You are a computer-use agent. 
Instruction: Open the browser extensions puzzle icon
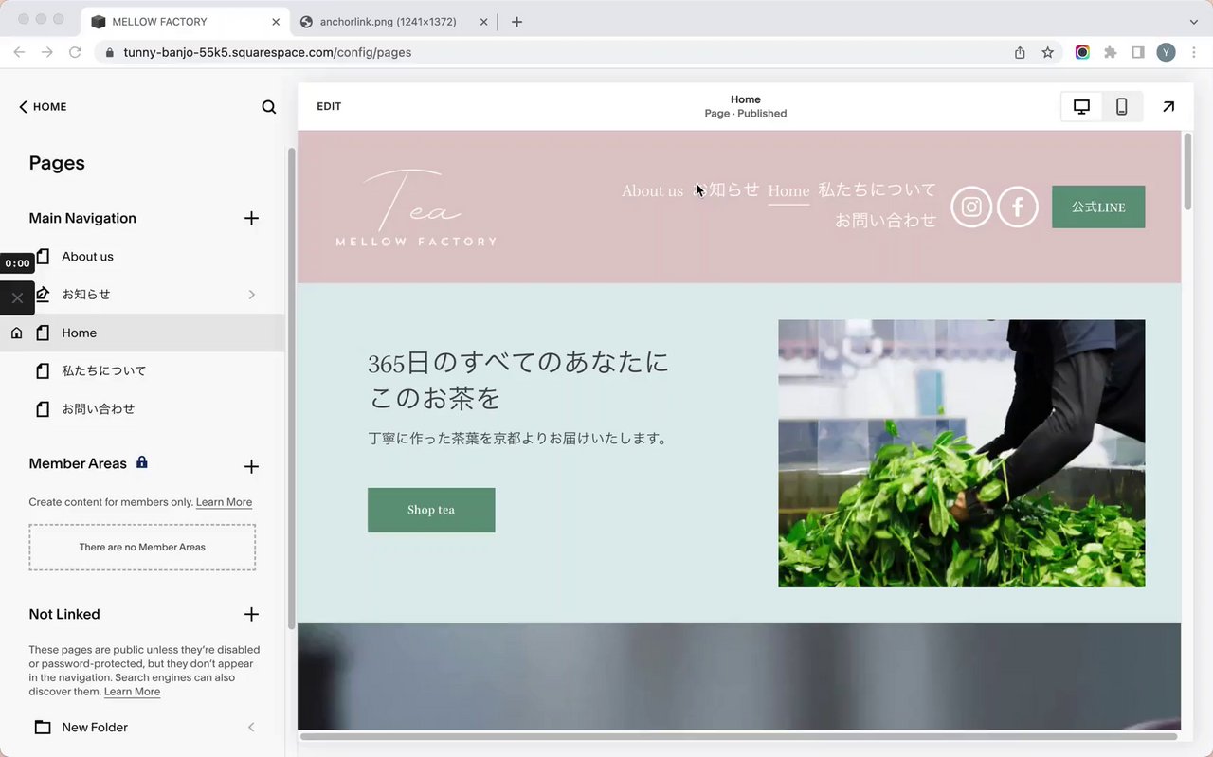click(1111, 52)
